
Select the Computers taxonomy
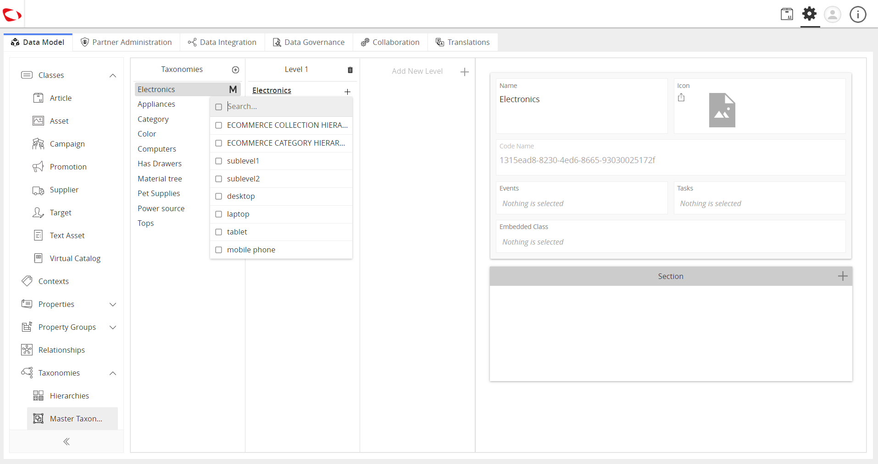(x=157, y=149)
